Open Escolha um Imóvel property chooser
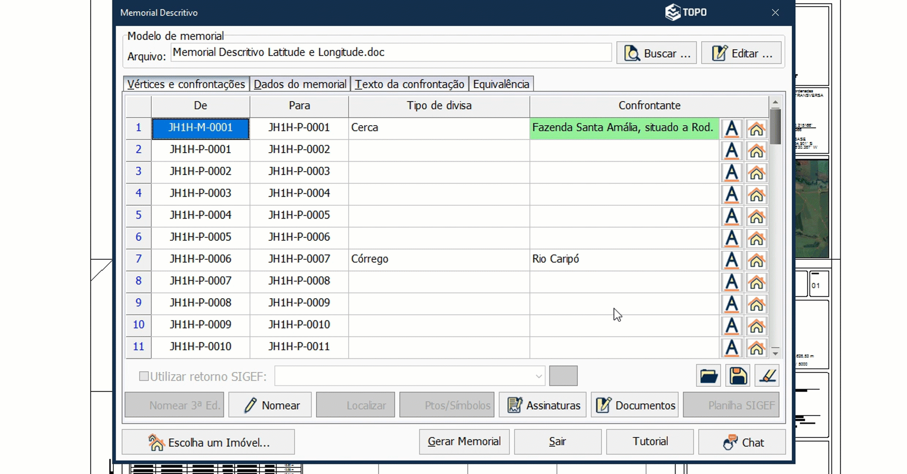This screenshot has height=474, width=907. [208, 442]
